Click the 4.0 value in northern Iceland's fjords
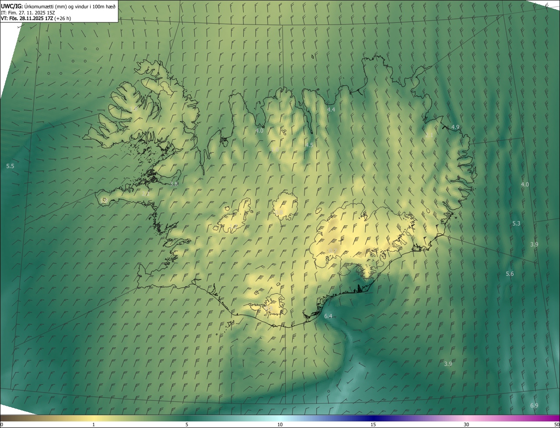This screenshot has width=560, height=428. click(x=259, y=131)
